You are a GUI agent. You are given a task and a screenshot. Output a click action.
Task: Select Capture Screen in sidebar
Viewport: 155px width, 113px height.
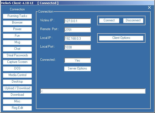point(17,62)
